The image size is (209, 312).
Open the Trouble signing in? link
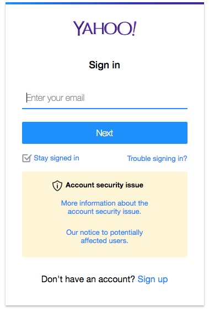coord(157,159)
